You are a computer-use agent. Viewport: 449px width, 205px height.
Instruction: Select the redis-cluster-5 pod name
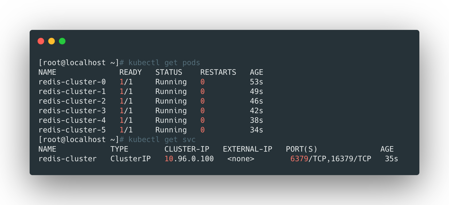(72, 130)
